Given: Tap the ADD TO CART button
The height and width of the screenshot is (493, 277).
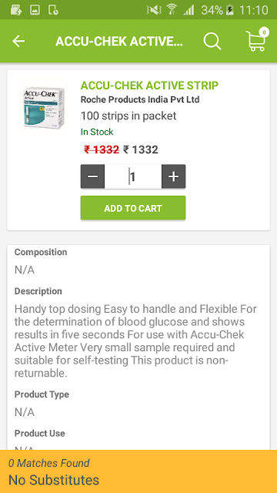Looking at the screenshot, I should [133, 208].
